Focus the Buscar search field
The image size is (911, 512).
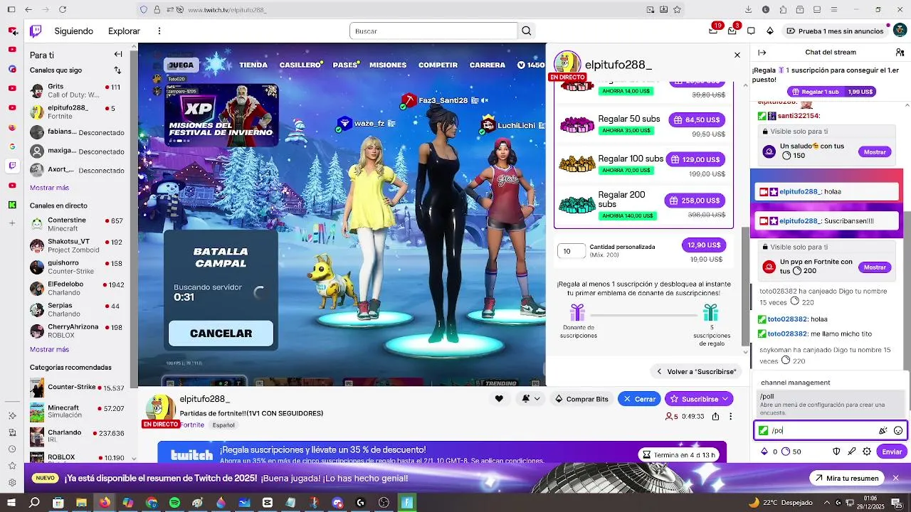coord(433,31)
